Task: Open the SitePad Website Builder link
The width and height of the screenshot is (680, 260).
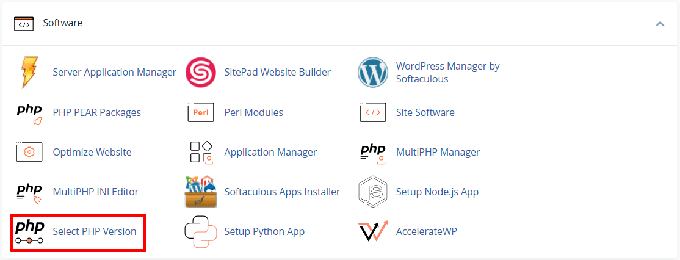Action: 278,73
